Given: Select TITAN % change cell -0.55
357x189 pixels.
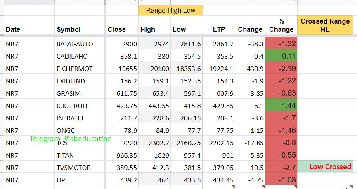Looking at the screenshot, I should (281, 155).
